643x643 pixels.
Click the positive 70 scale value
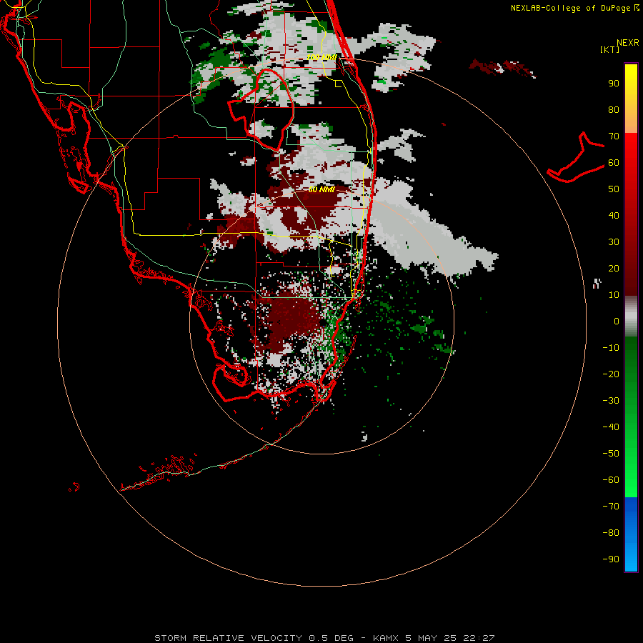pos(614,136)
